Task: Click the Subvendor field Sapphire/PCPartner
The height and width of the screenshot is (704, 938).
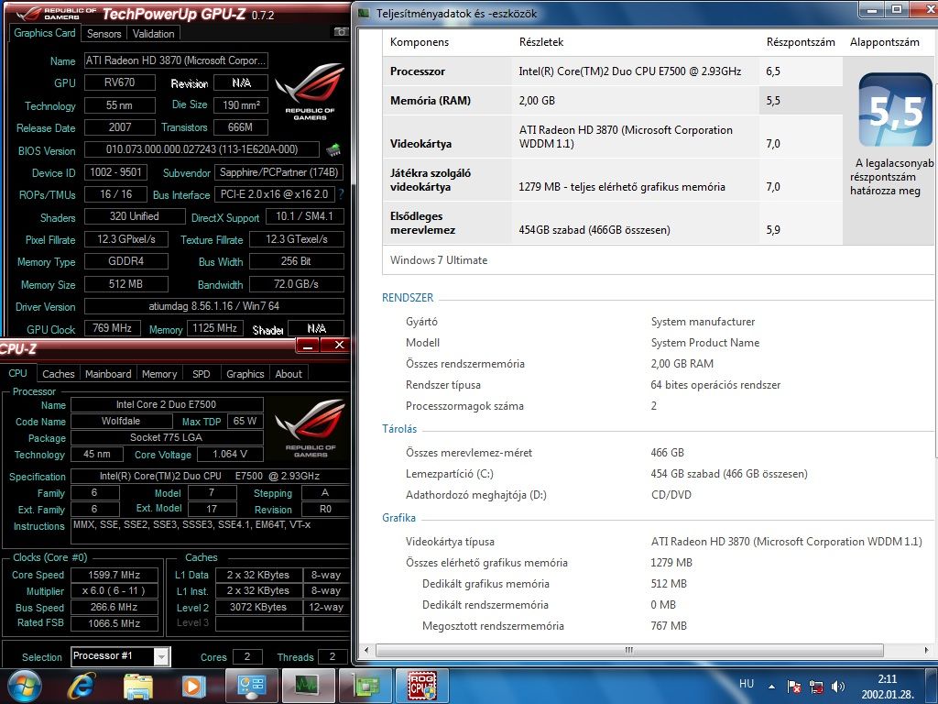Action: (278, 172)
